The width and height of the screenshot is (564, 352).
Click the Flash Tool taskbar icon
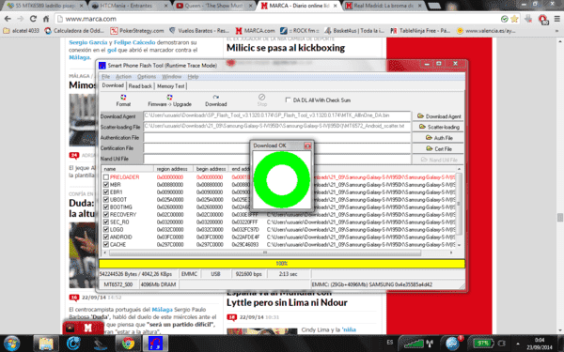tap(155, 344)
